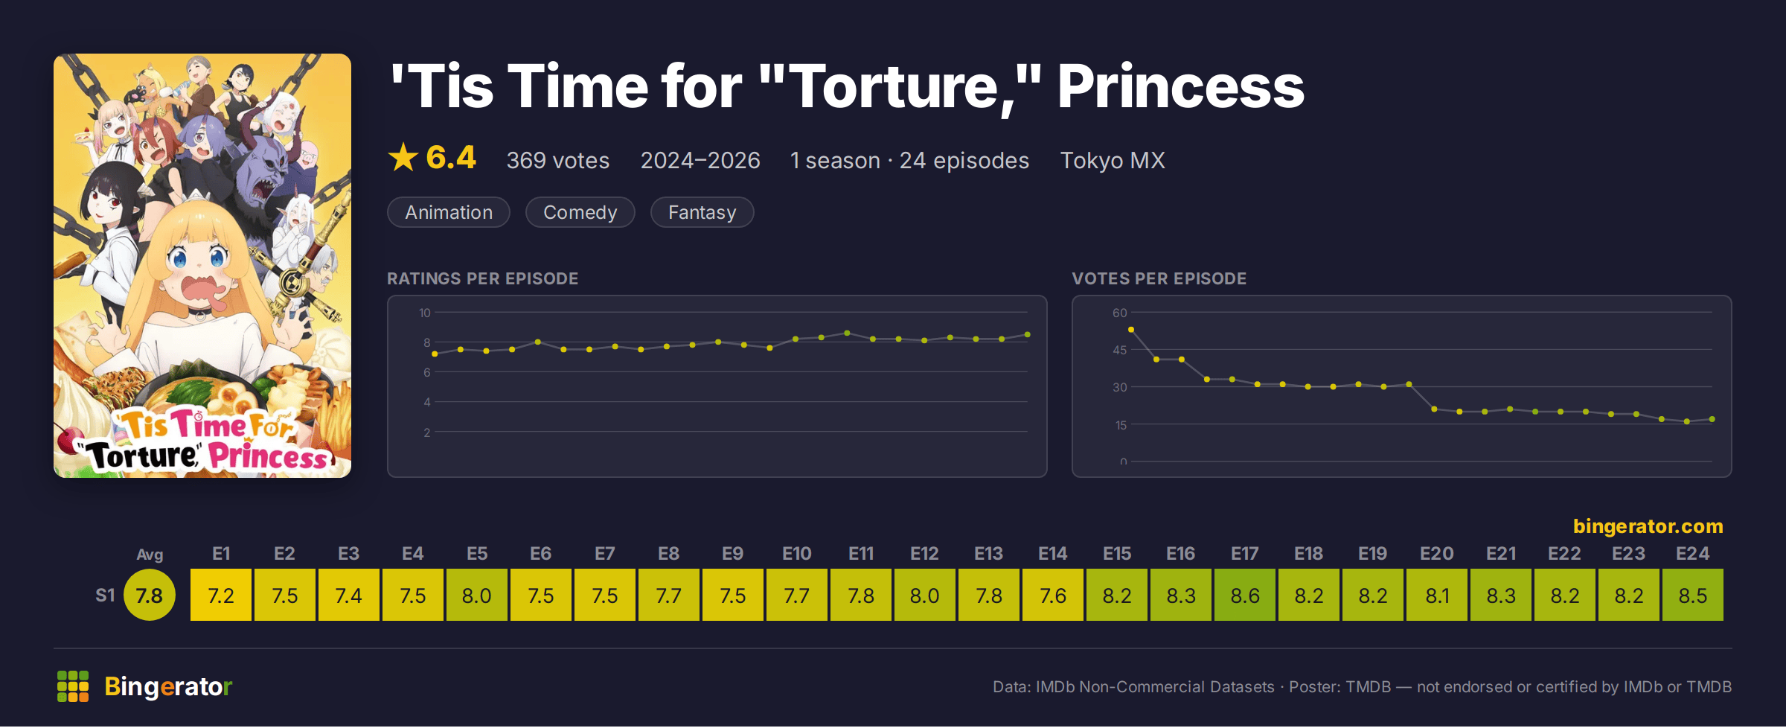Click the Bingerator brand name text
This screenshot has width=1786, height=728.
point(168,686)
